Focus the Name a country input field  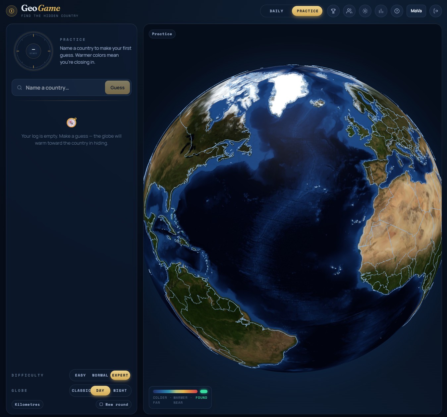coord(64,88)
